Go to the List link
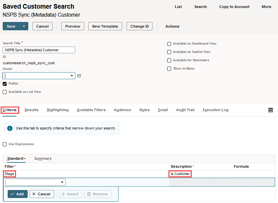Viewport: 278px width, 203px height. (x=178, y=7)
